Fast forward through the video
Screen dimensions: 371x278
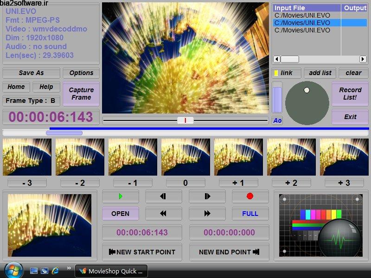pyautogui.click(x=206, y=214)
